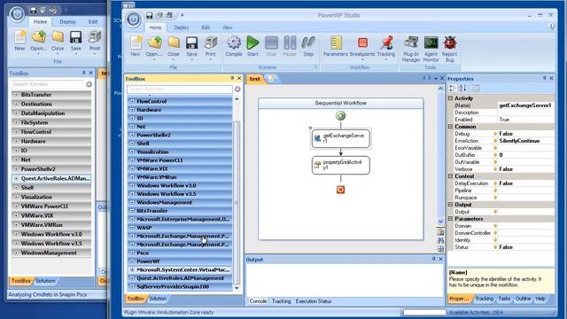Select the getExchangeServer1 activity node

click(x=340, y=138)
